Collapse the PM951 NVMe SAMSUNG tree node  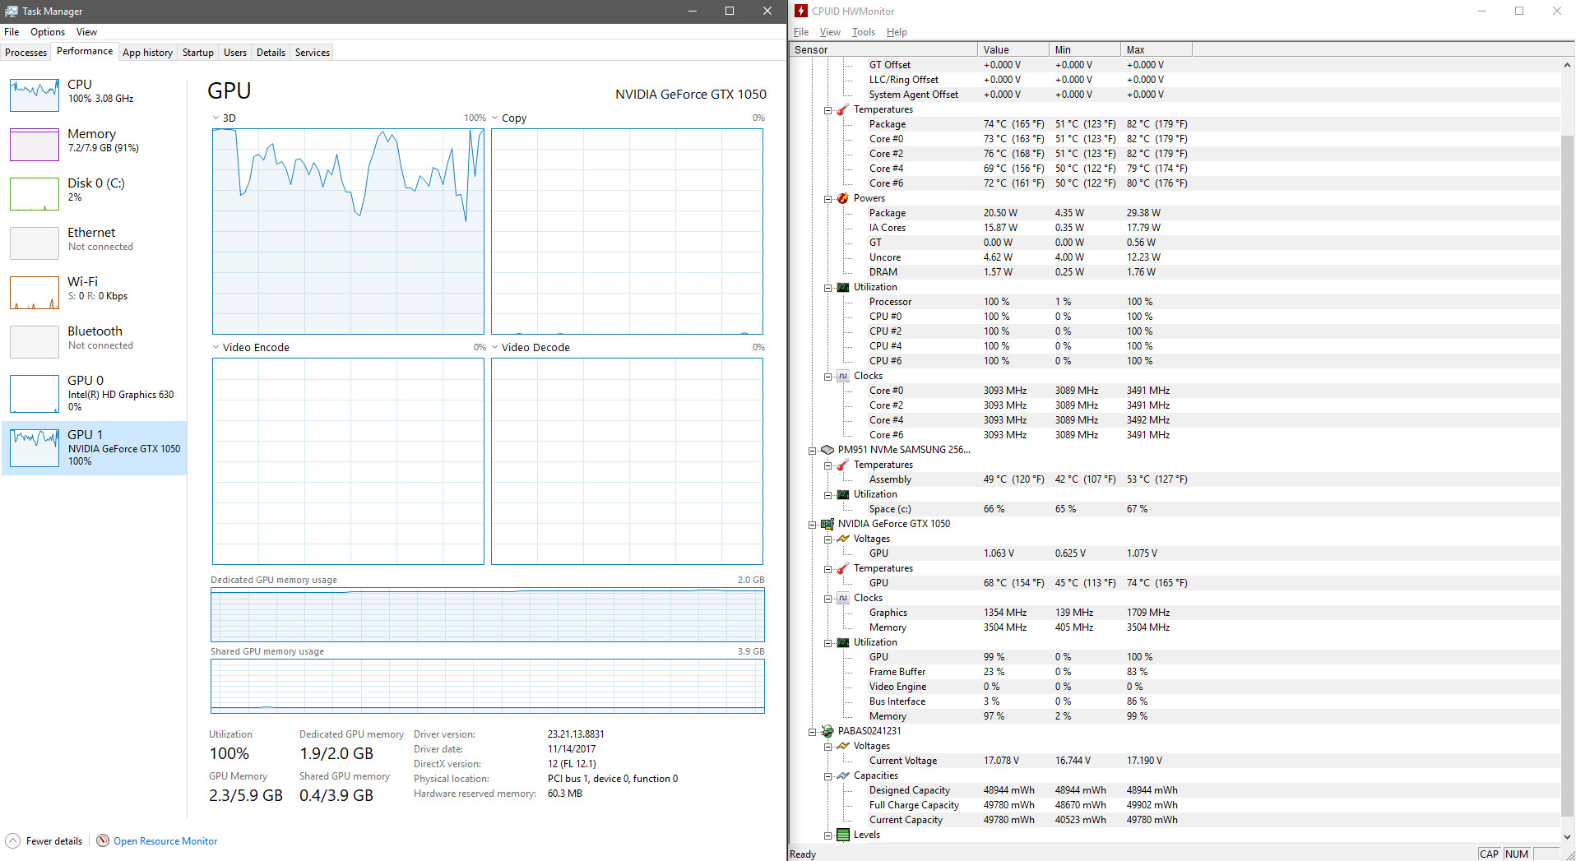pos(812,450)
